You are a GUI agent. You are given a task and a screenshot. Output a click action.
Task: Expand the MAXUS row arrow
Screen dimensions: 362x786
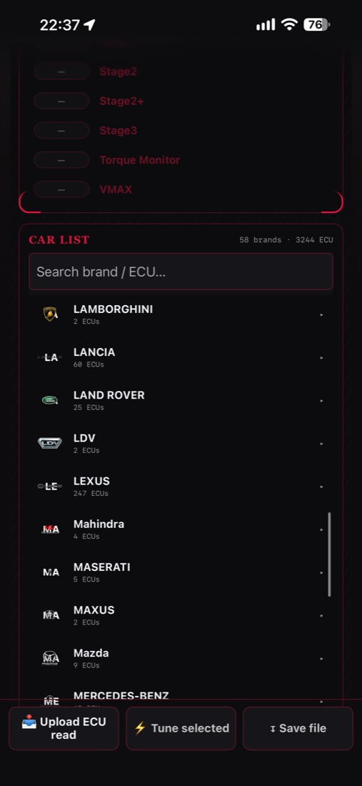click(321, 615)
